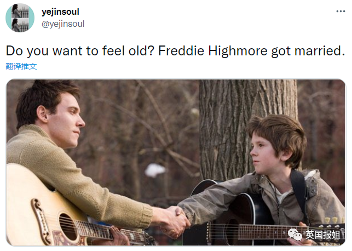This screenshot has height=251, width=352.
Task: Click the handshake in the center of the photo
Action: pos(175,221)
